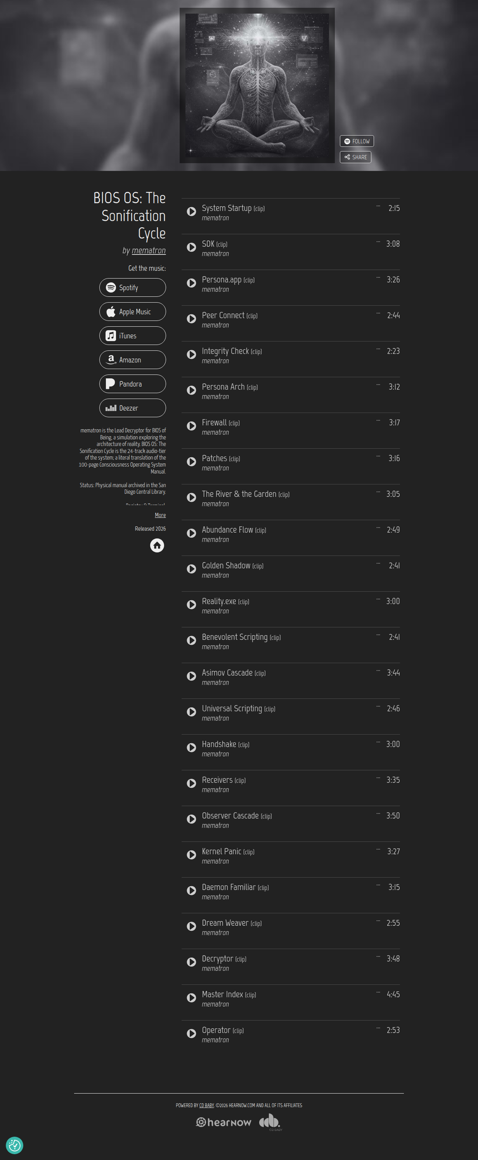Open options dots for Master Index track

coord(378,993)
